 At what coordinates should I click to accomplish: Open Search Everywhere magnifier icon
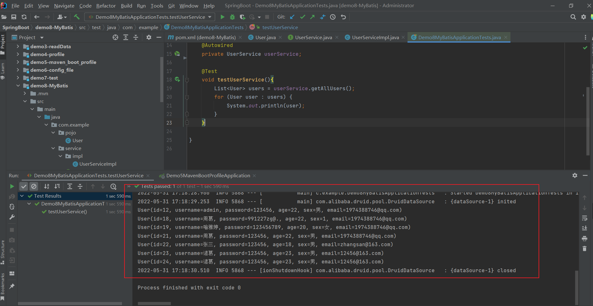click(573, 17)
